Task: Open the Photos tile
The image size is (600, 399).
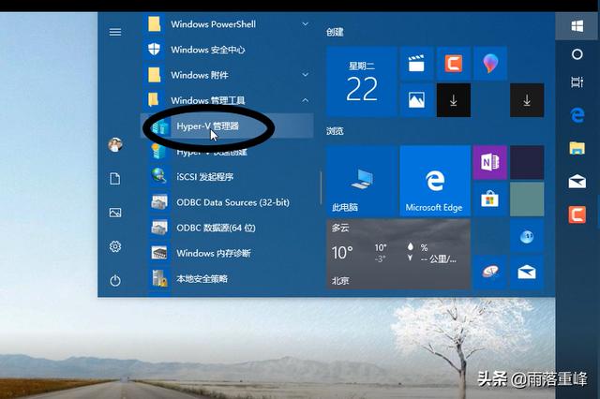Action: tap(416, 100)
